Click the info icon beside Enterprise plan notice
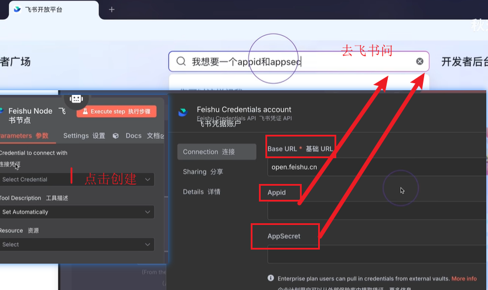The height and width of the screenshot is (290, 488). coord(271,278)
